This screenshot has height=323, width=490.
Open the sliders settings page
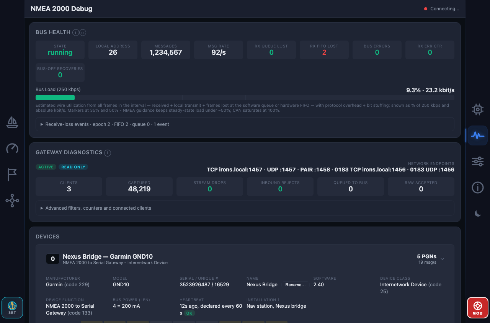coord(478,161)
